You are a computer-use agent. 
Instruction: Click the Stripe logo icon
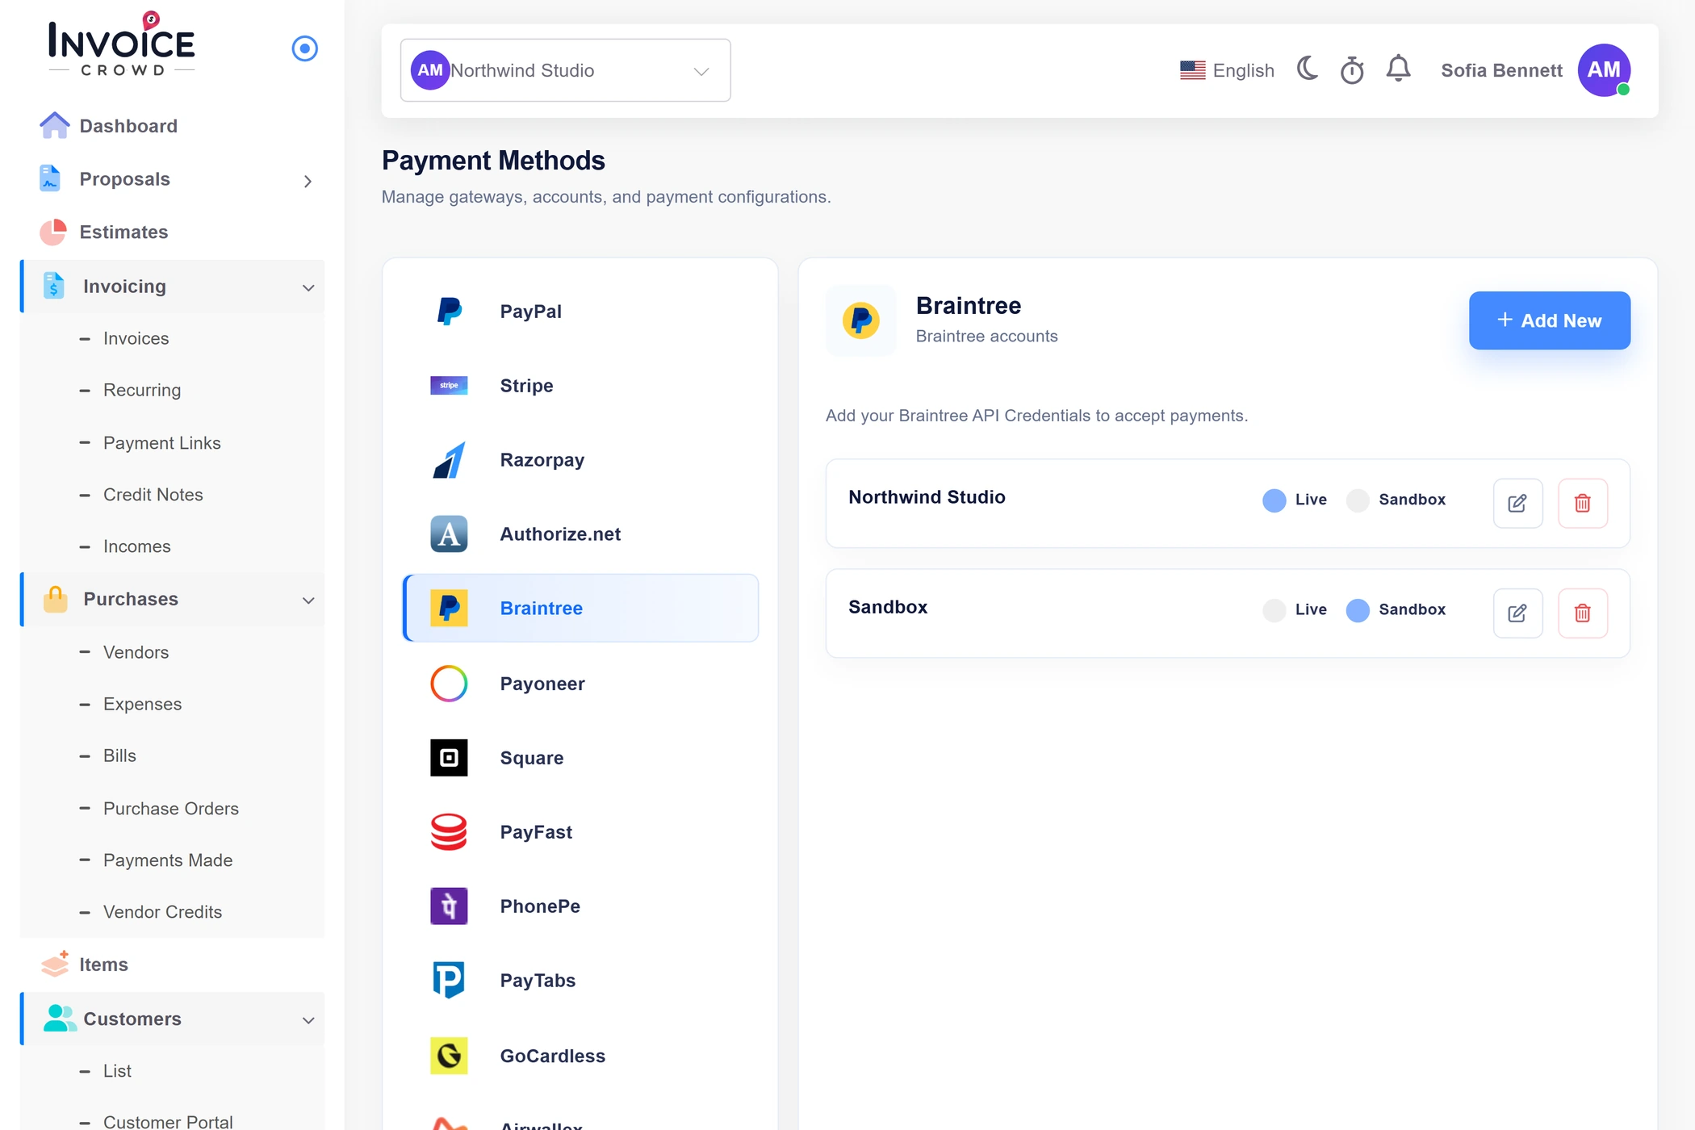pos(449,385)
